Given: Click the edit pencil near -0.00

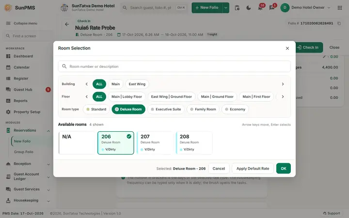Looking at the screenshot, I should tap(324, 57).
